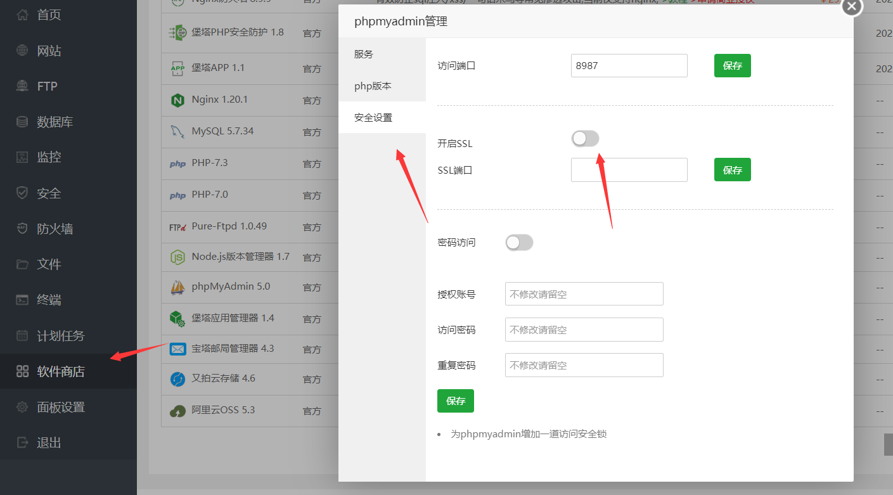Click the FTP sidebar icon
The width and height of the screenshot is (893, 495).
point(22,86)
